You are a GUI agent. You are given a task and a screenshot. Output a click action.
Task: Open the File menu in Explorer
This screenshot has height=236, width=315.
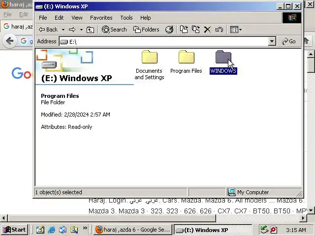pos(43,18)
